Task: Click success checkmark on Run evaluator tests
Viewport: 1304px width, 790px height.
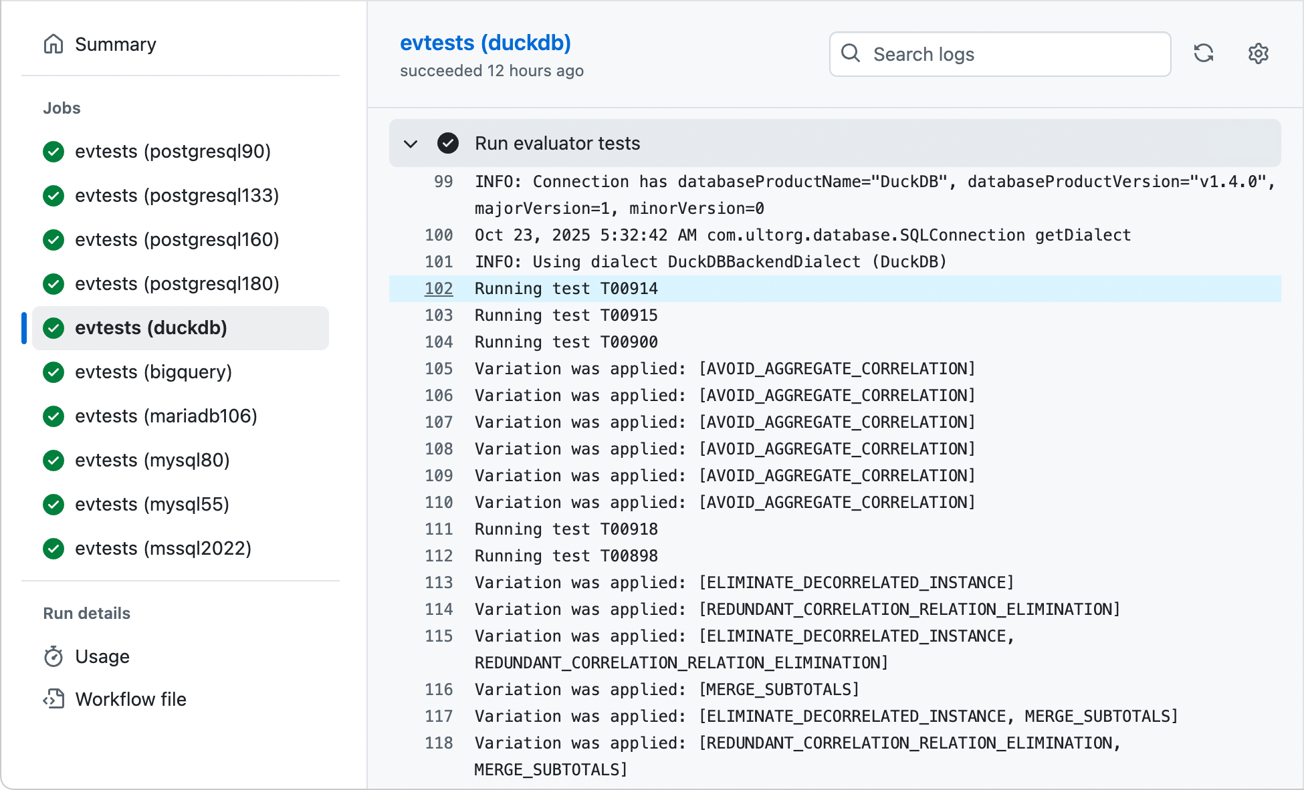Action: click(448, 143)
